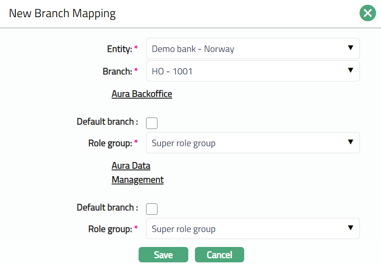Screen dimensions: 381x265
Task: Open the Aura Data Management link
Action: click(137, 173)
